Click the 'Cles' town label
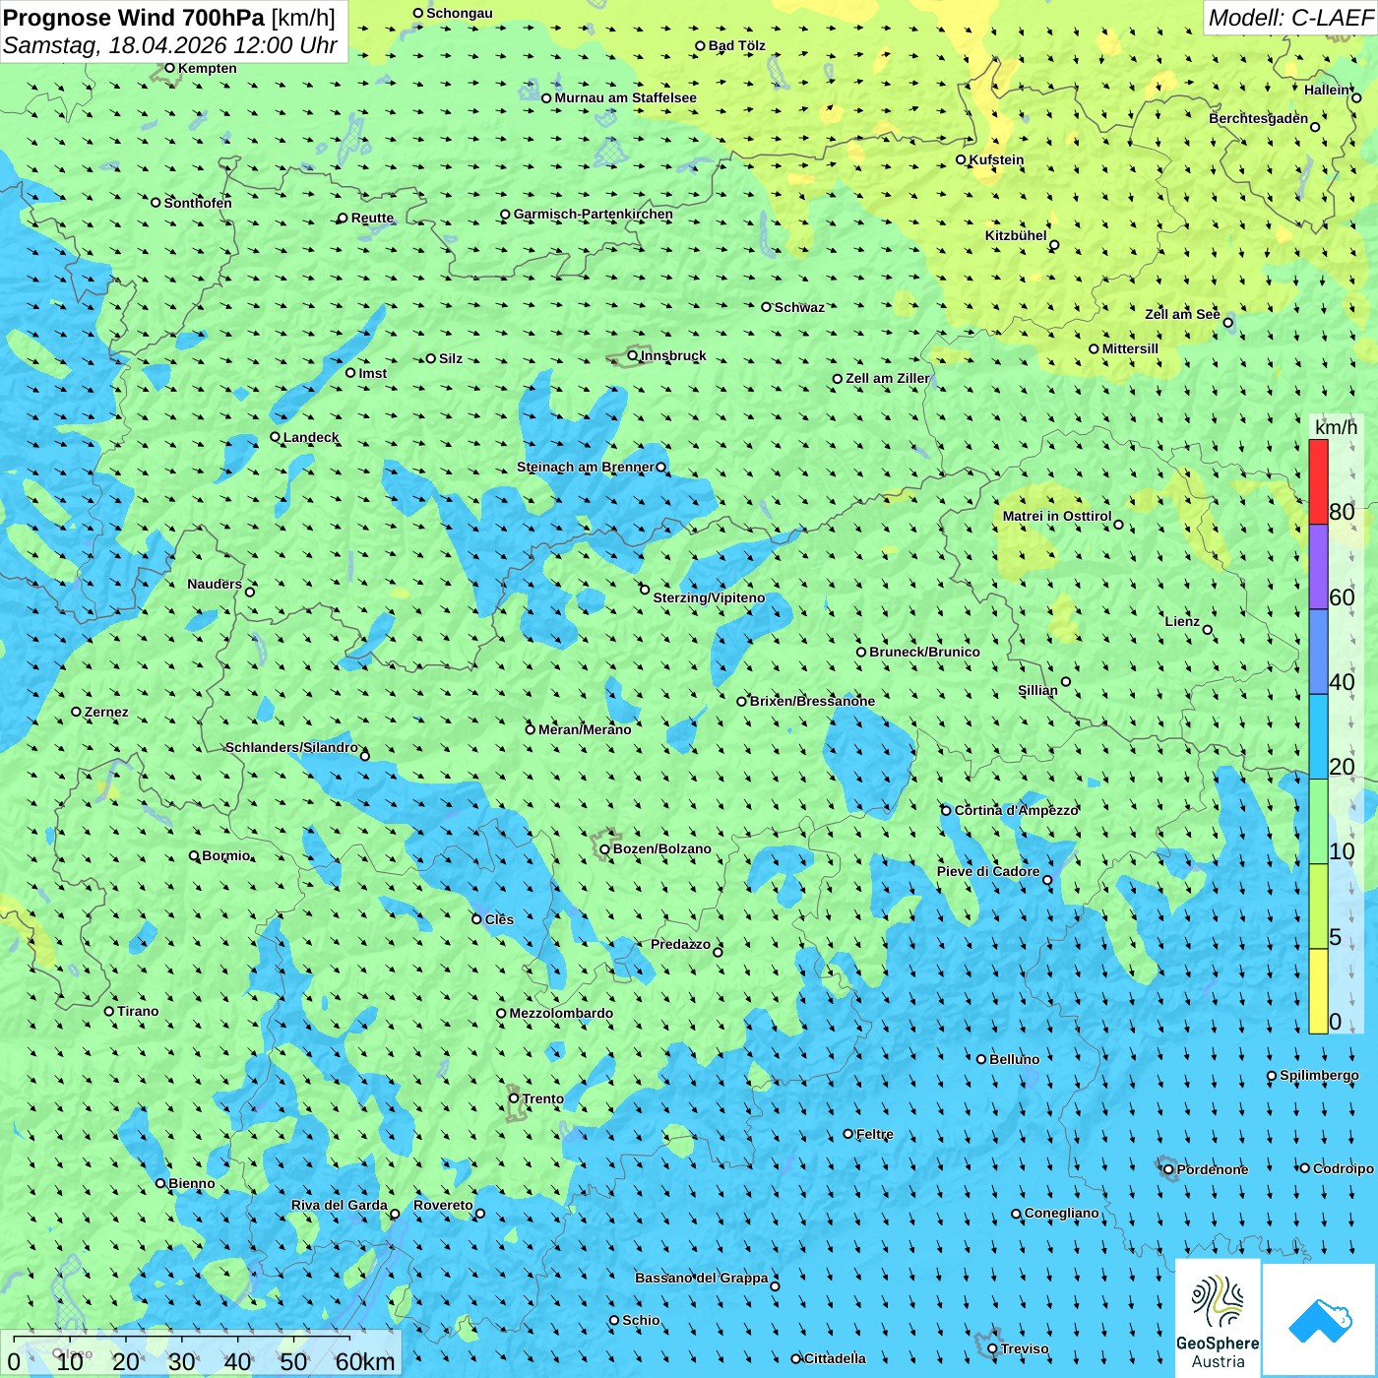This screenshot has height=1378, width=1378. 499,919
